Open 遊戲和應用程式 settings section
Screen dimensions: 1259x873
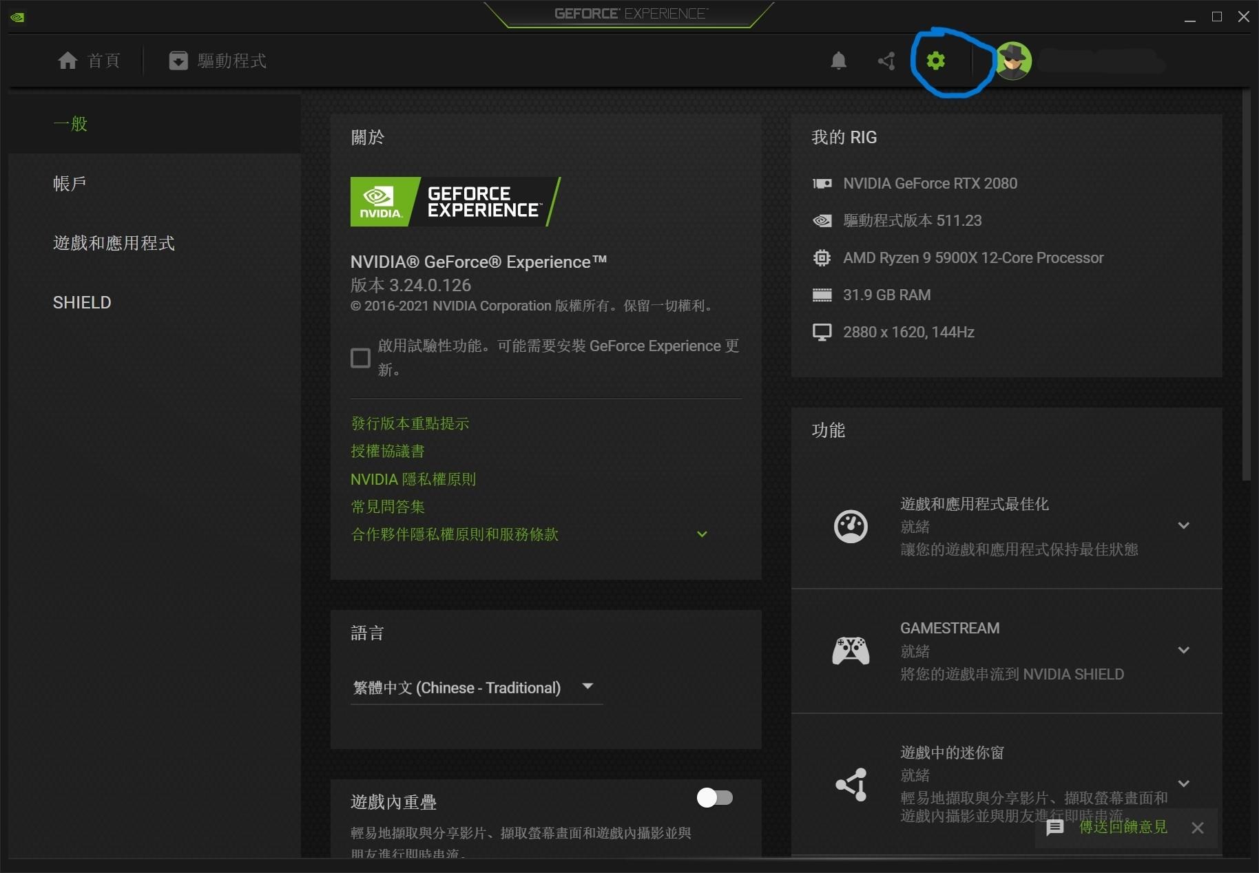click(x=154, y=243)
